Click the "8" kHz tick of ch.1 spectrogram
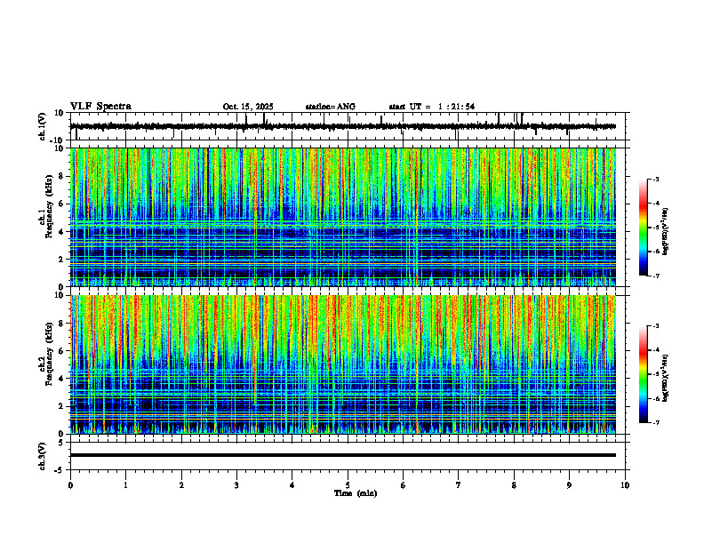Screen dimensions: 704x544 click(61, 176)
